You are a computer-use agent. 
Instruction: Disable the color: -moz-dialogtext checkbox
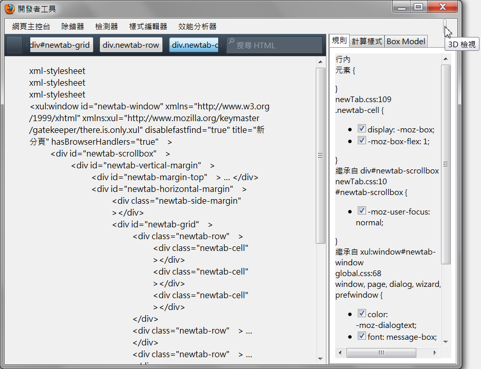[x=362, y=314]
